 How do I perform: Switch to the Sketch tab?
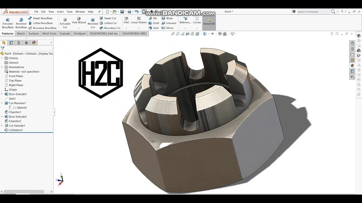[21, 34]
